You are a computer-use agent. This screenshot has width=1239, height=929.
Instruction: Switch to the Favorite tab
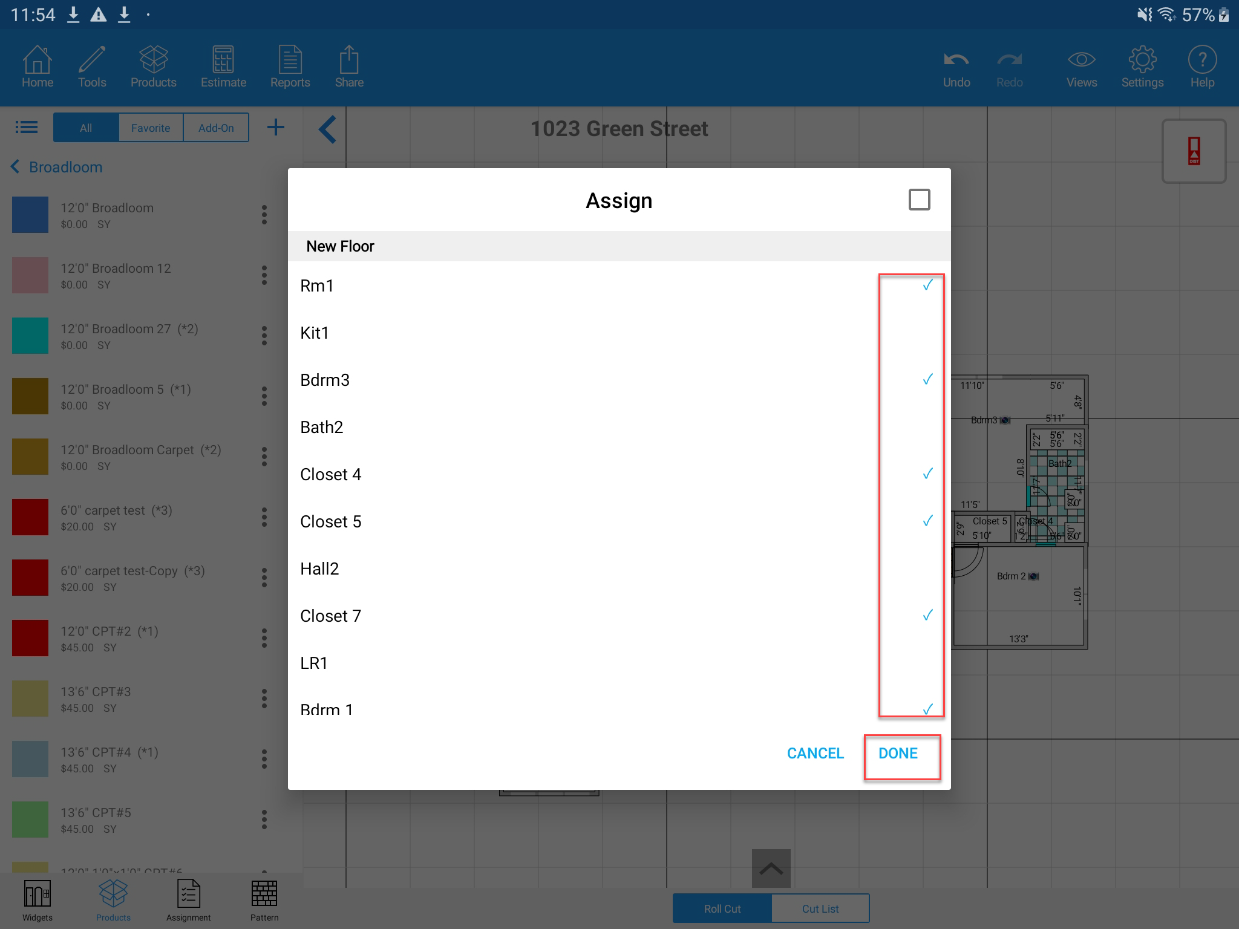coord(151,128)
